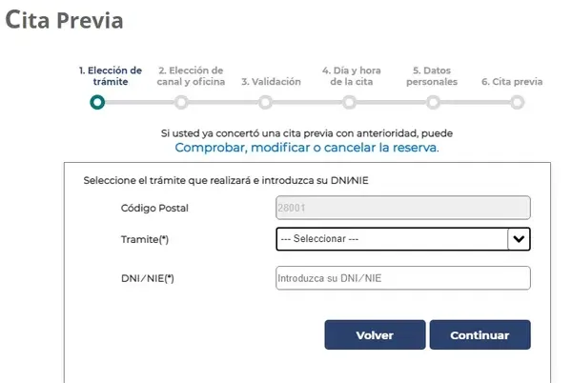This screenshot has height=383, width=572.
Task: Click the final Cita previa step circle
Action: coord(518,102)
